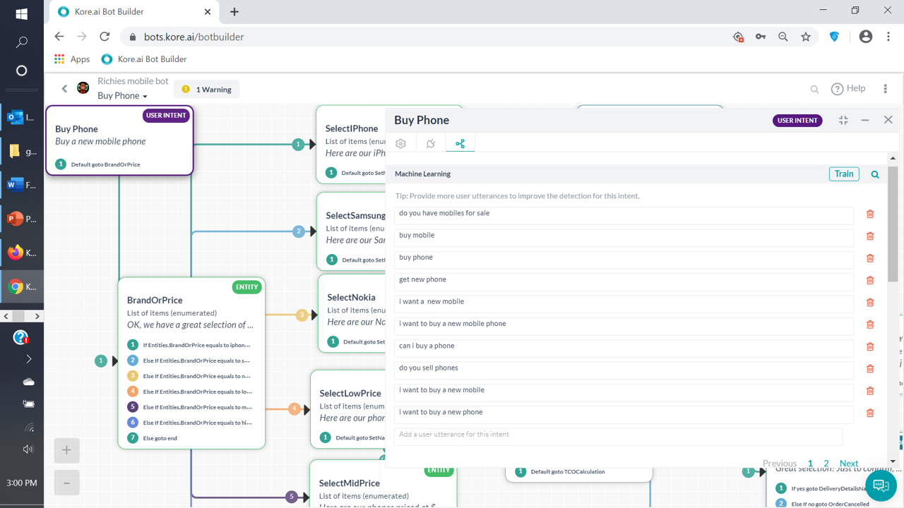Open the builder more options menu
This screenshot has width=904, height=508.
tap(885, 89)
